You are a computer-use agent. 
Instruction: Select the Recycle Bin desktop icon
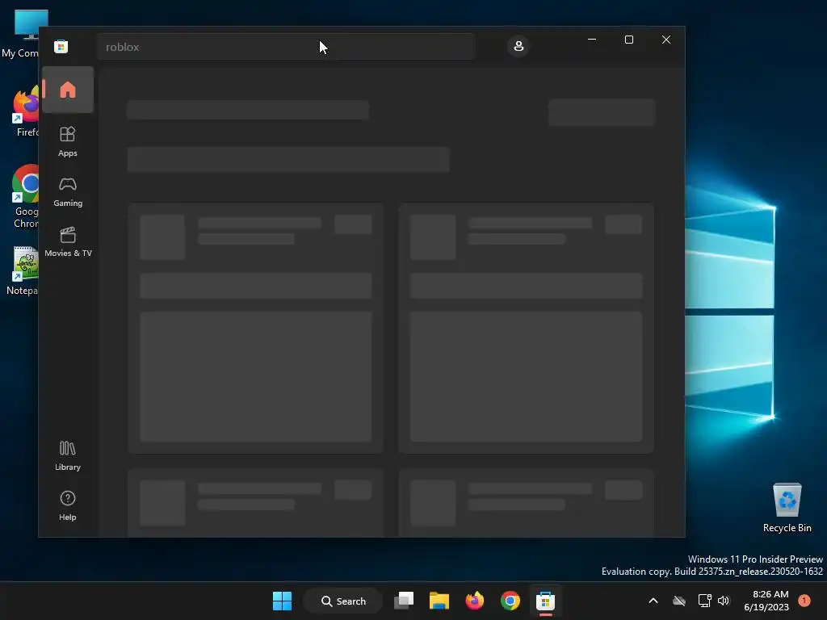click(x=787, y=509)
